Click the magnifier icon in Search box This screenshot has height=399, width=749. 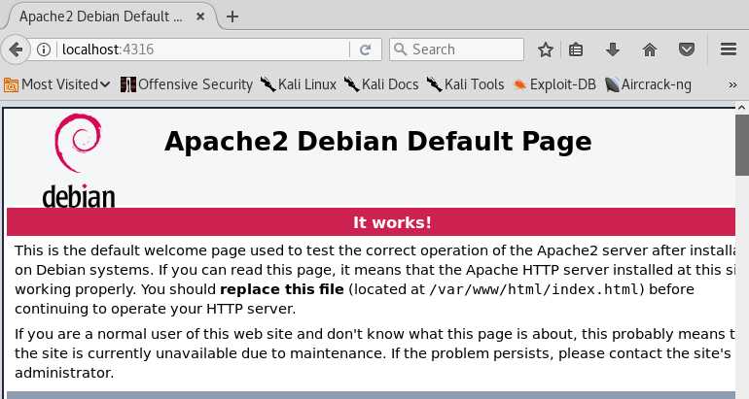401,50
